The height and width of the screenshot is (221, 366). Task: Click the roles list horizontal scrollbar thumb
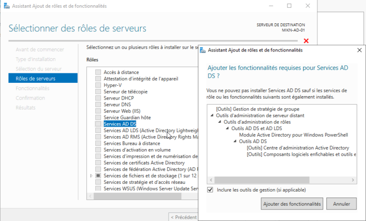(x=138, y=196)
